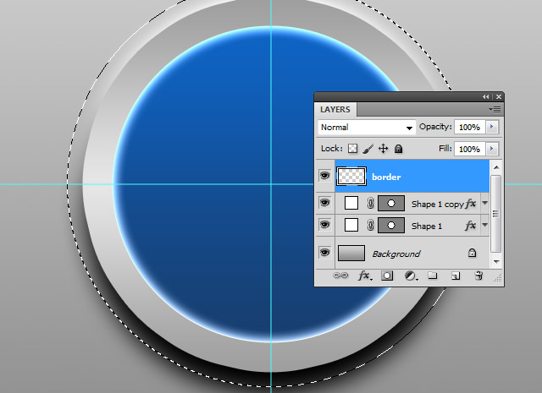
Task: Click the Background layer lock icon
Action: click(x=472, y=253)
